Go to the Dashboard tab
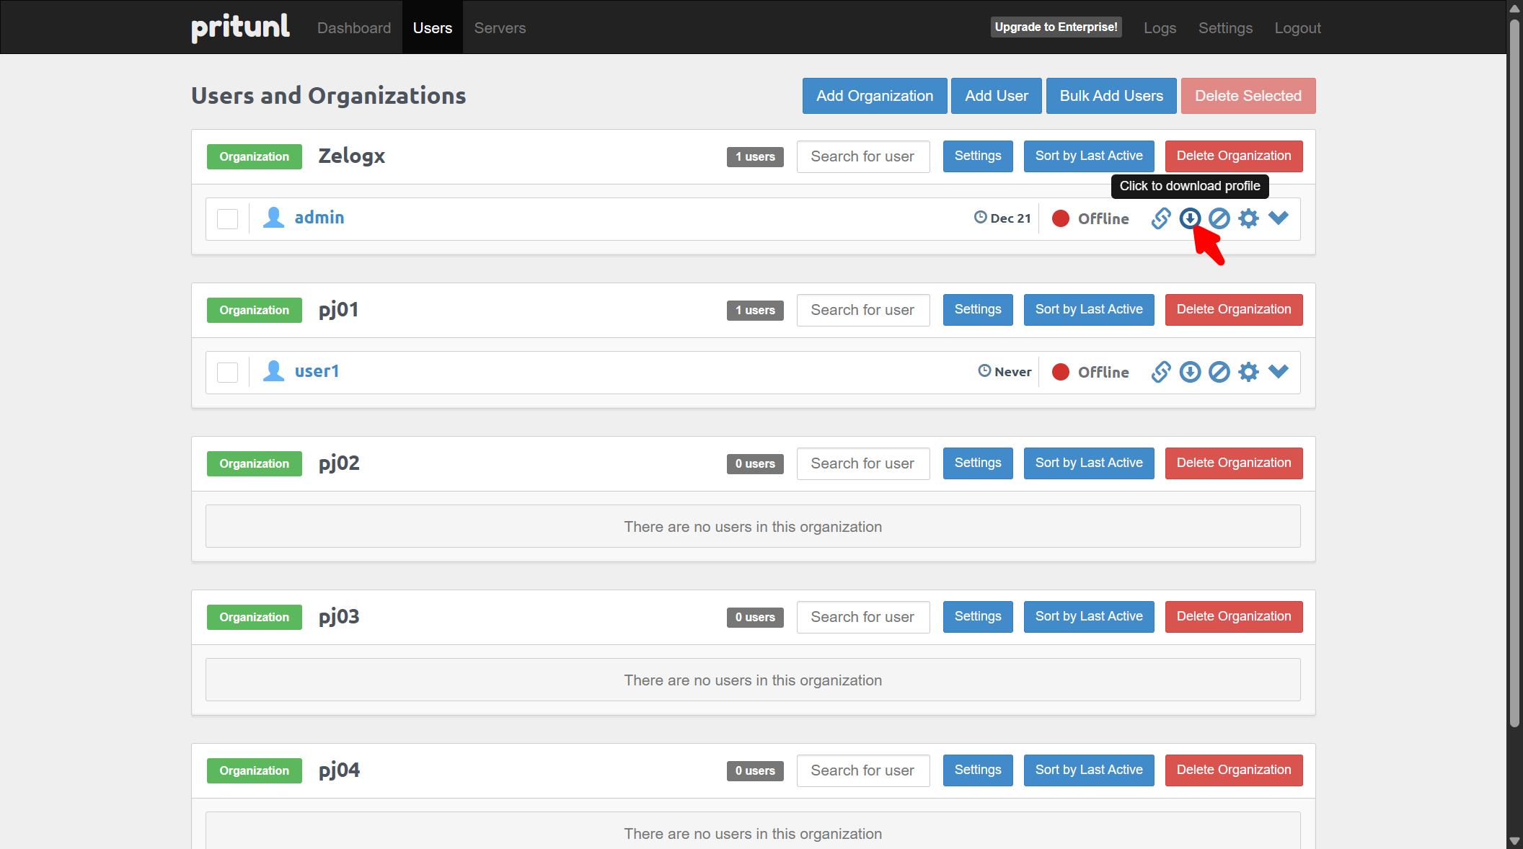1523x849 pixels. (354, 28)
